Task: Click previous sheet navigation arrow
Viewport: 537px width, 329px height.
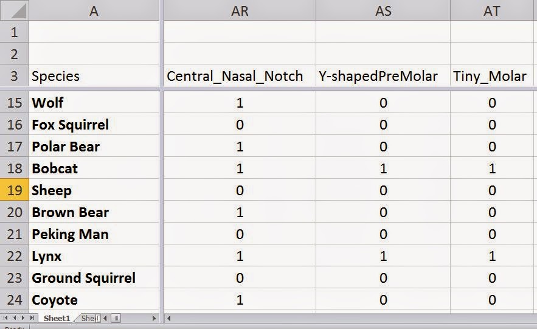Action: coord(15,318)
